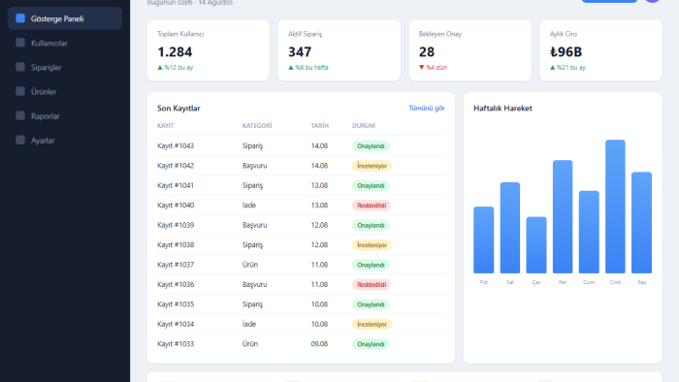Select row Kayıt #1037

(x=301, y=265)
